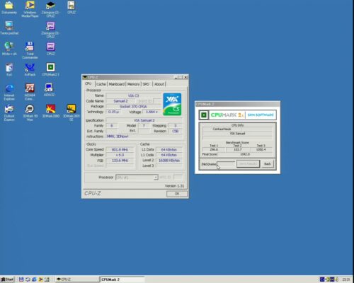Image resolution: width=354 pixels, height=283 pixels.
Task: Click the Back button in CPUMark 2
Action: (268, 163)
